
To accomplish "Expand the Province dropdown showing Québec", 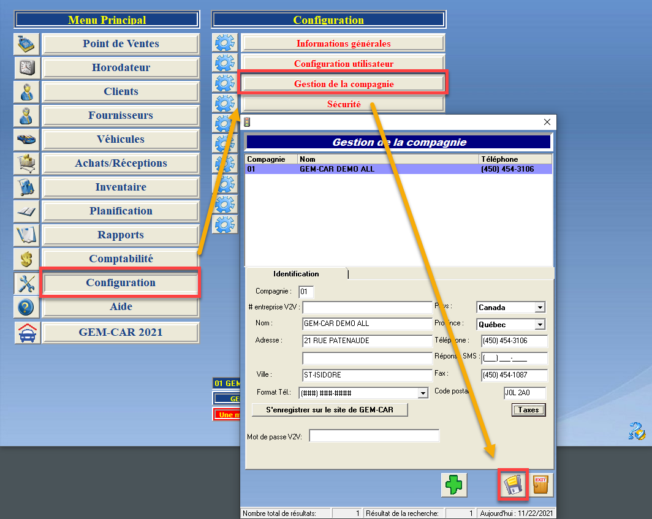I will click(x=540, y=324).
